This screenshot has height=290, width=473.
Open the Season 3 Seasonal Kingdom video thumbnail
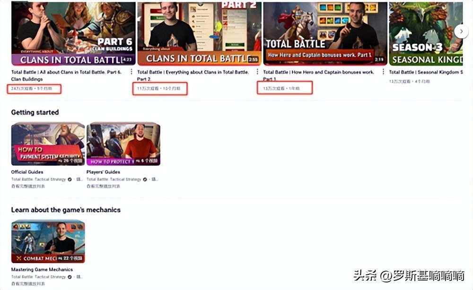(426, 33)
